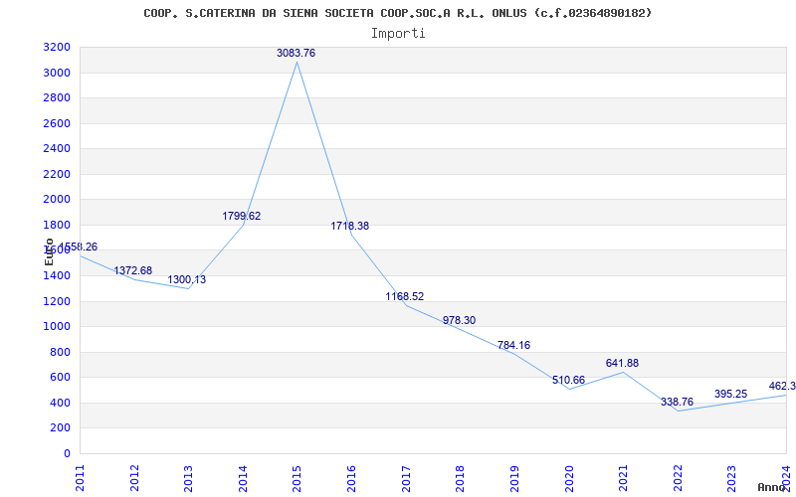Select the 2600 y-axis value

pyautogui.click(x=57, y=123)
